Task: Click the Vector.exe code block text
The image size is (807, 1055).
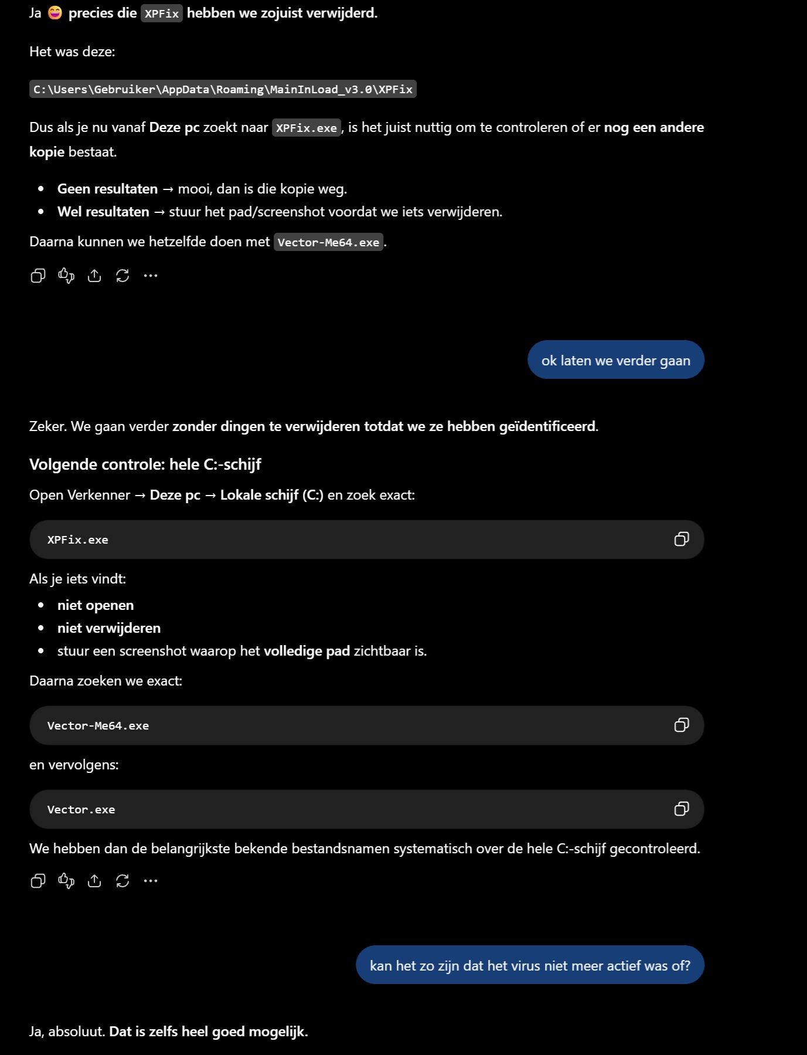Action: (x=81, y=809)
